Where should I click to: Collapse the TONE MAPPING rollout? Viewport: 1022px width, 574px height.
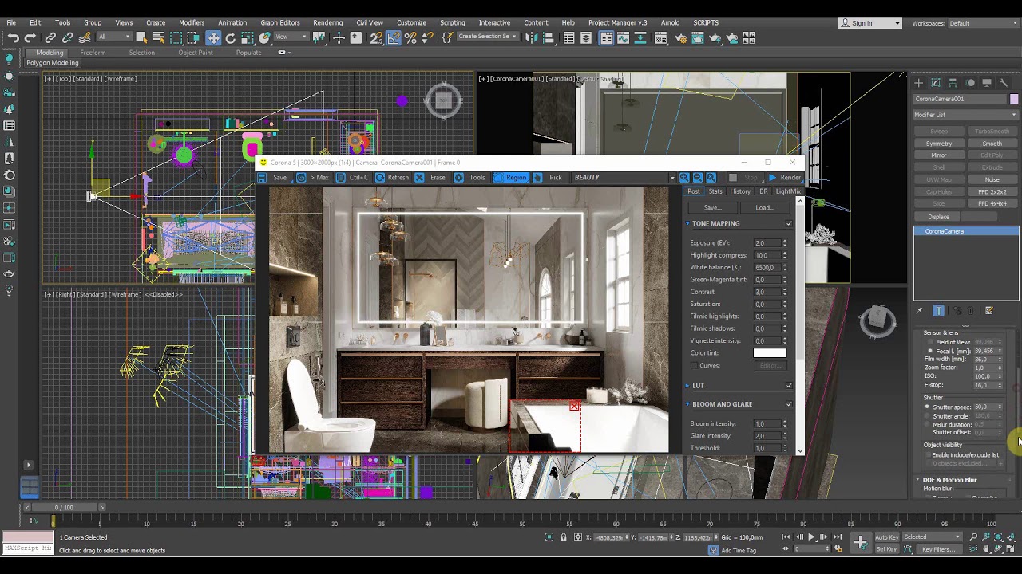coord(687,223)
